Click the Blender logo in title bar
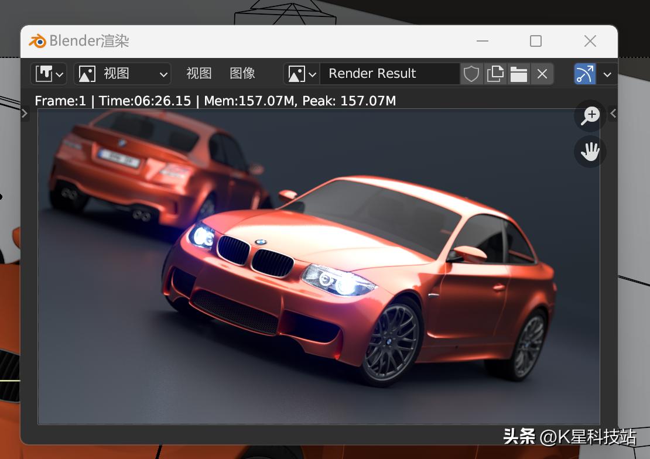650x459 pixels. pos(37,41)
